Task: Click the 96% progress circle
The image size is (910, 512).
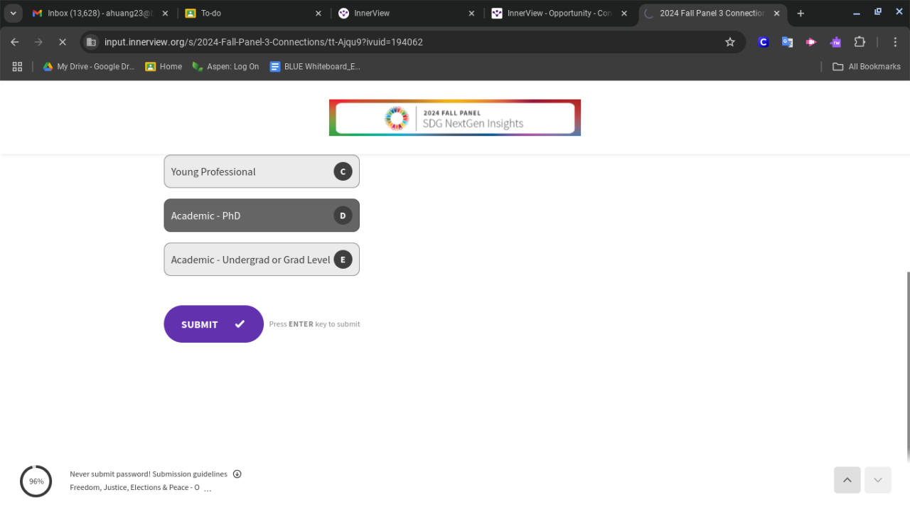Action: pyautogui.click(x=36, y=481)
